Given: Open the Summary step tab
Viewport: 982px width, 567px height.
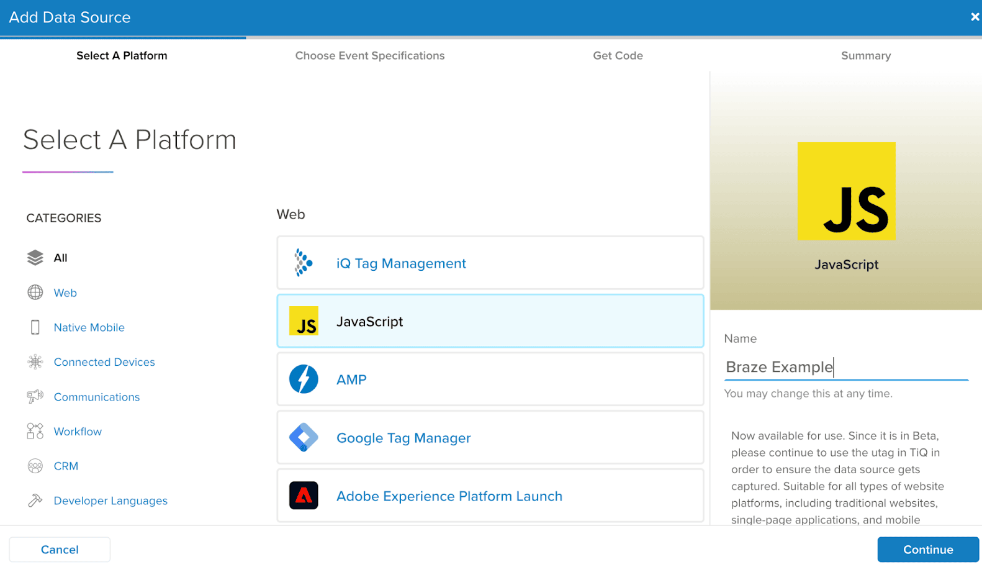Looking at the screenshot, I should point(865,56).
